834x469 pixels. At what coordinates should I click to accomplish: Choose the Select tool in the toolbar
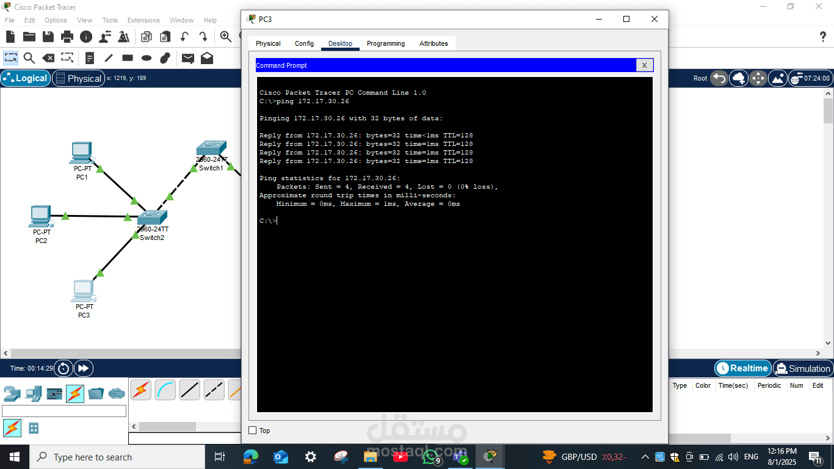(11, 58)
